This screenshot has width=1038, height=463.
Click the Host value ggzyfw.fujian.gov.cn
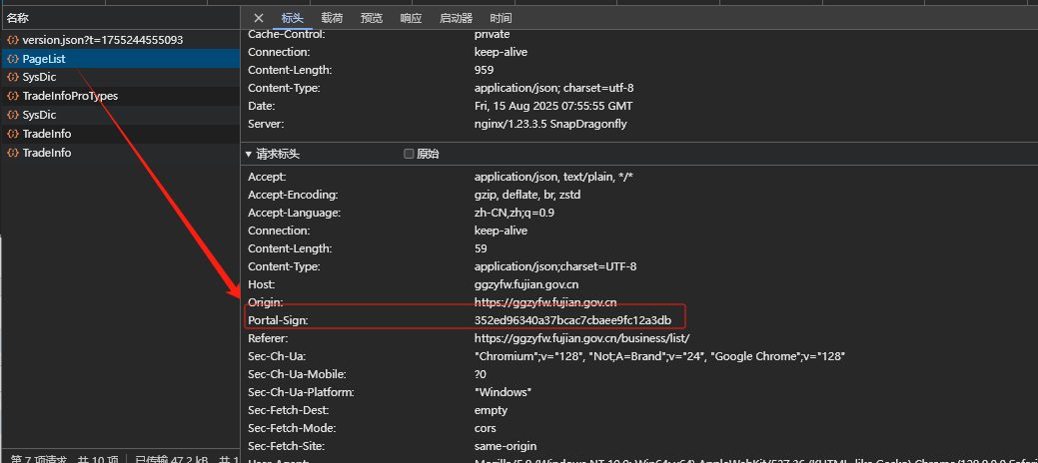[526, 284]
